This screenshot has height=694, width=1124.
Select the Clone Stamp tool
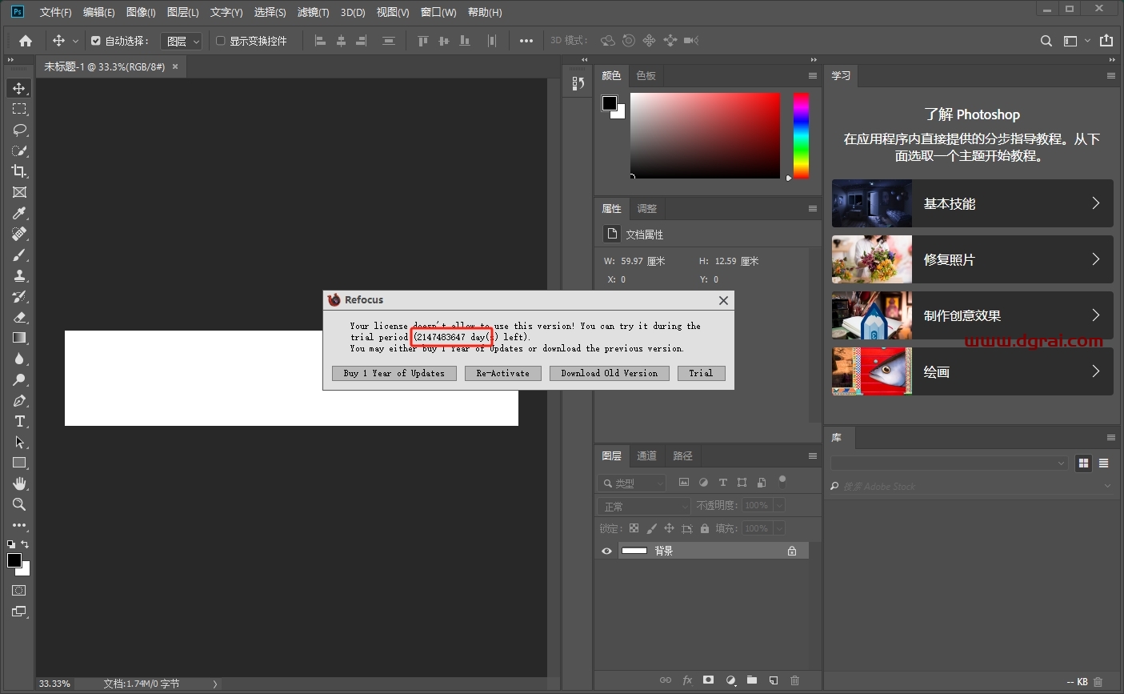point(19,275)
